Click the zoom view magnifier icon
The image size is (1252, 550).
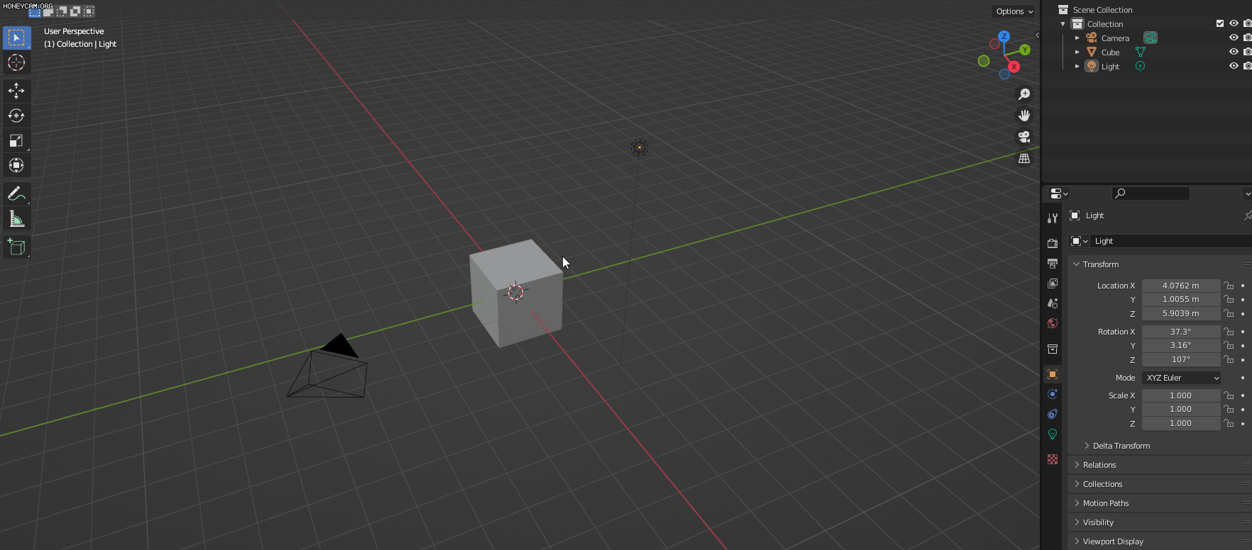pyautogui.click(x=1024, y=94)
